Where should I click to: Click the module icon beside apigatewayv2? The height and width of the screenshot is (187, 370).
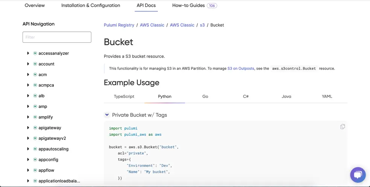[35, 138]
